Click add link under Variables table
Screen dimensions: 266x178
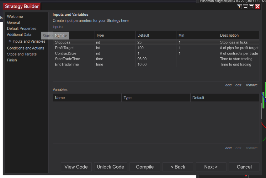point(228,148)
